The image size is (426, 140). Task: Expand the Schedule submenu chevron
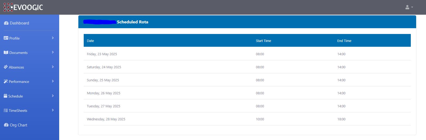(x=53, y=96)
